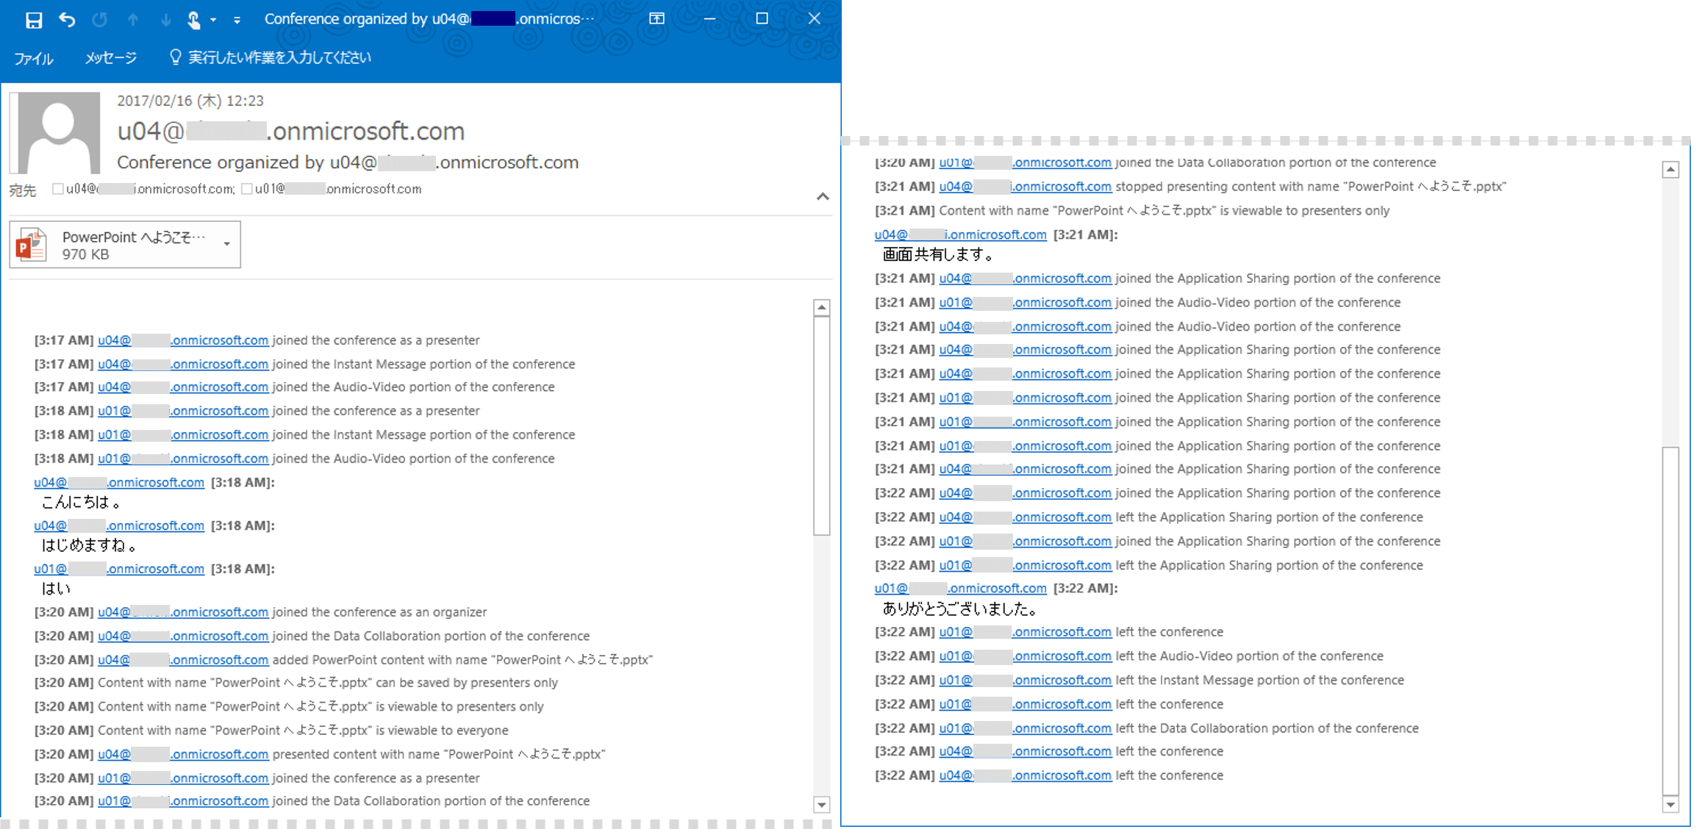Click the message text こんにちは。
Viewport: 1696px width, 829px height.
[x=81, y=503]
